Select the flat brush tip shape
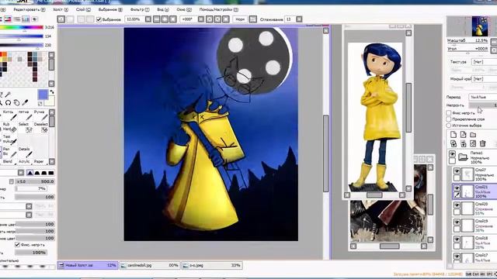497x279 pixels. [50, 173]
